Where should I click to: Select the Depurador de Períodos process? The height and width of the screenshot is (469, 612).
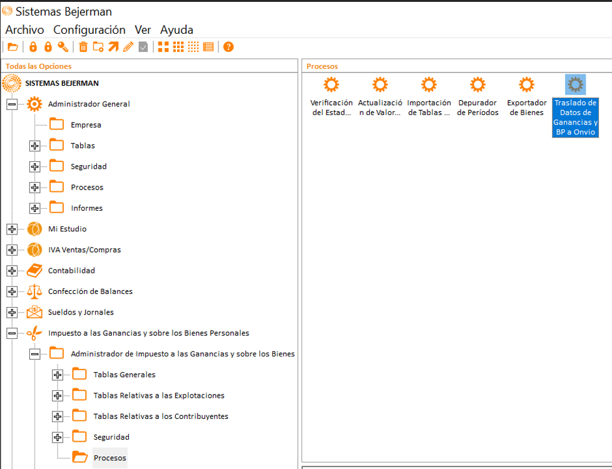point(477,96)
